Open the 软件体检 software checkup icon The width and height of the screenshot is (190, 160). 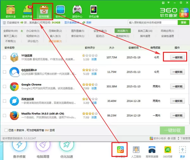tap(60, 11)
